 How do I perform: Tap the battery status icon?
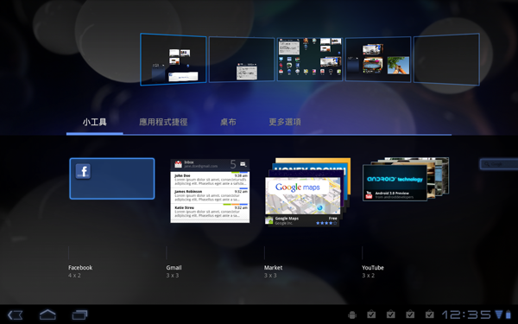click(x=509, y=314)
